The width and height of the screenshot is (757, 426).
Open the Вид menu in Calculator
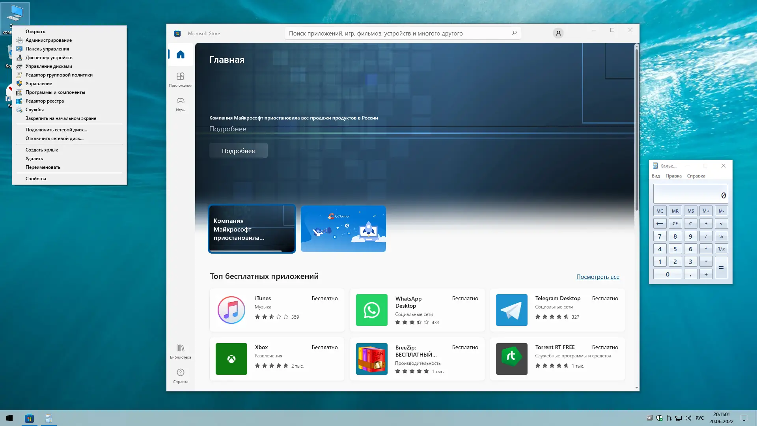[x=656, y=176]
